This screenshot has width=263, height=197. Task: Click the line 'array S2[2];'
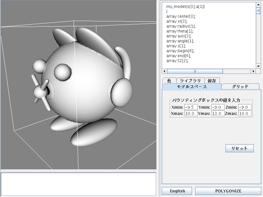[177, 61]
